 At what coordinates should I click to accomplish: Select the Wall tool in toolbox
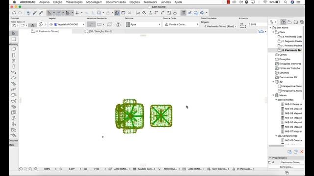(14, 49)
